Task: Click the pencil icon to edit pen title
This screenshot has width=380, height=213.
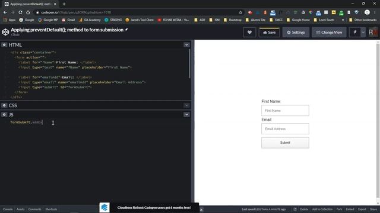Action: pos(126,30)
